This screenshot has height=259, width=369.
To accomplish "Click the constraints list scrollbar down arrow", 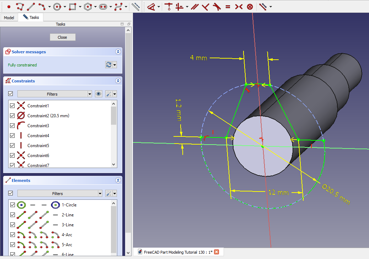I will pos(114,164).
